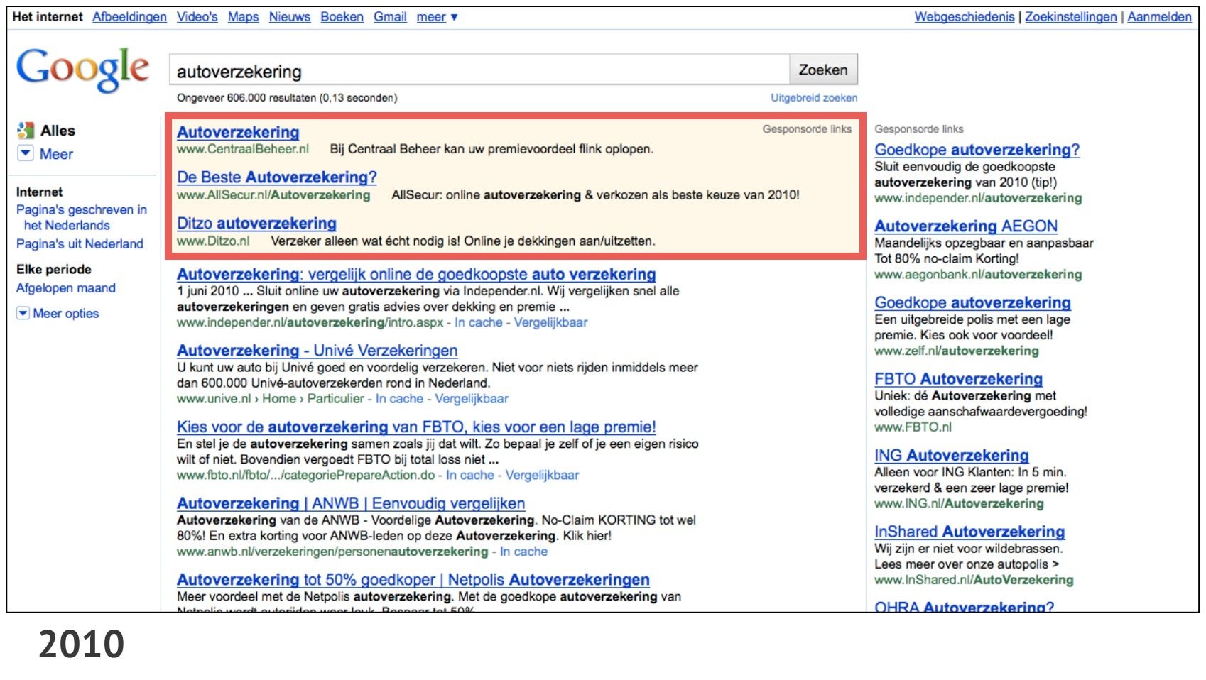Expand the Meer opties arrow

[x=23, y=313]
